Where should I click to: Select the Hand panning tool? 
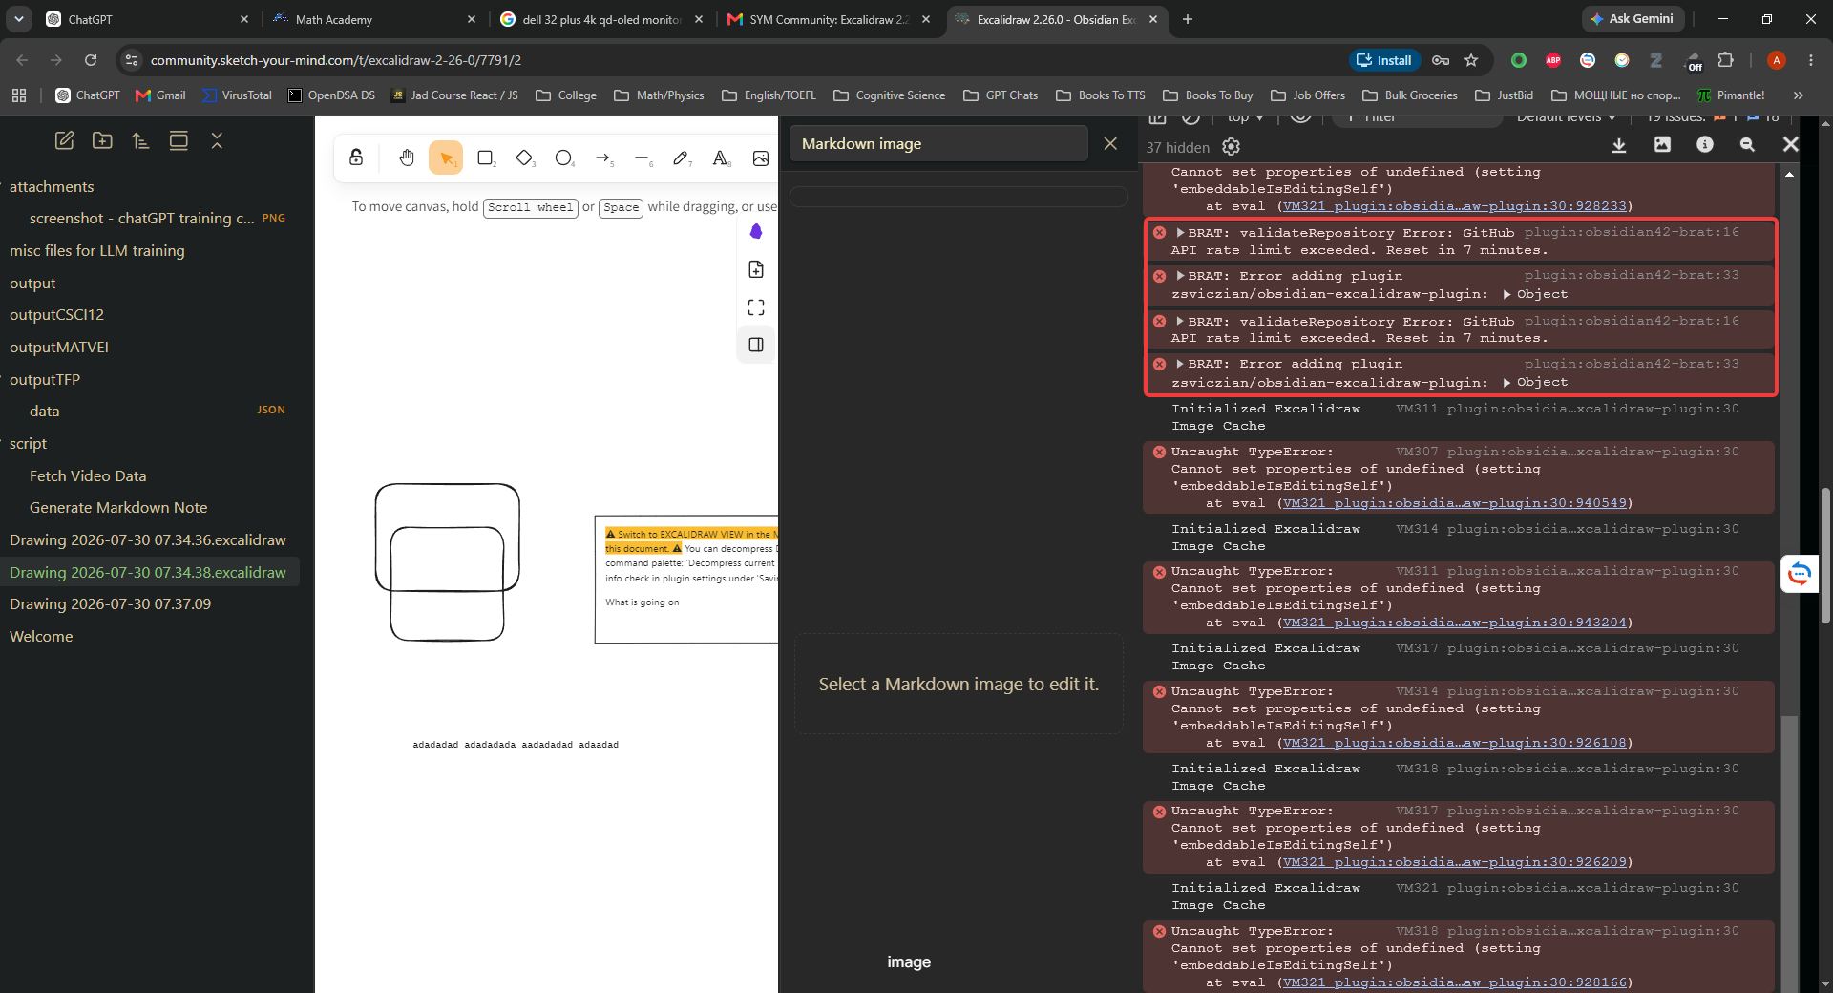pos(407,158)
